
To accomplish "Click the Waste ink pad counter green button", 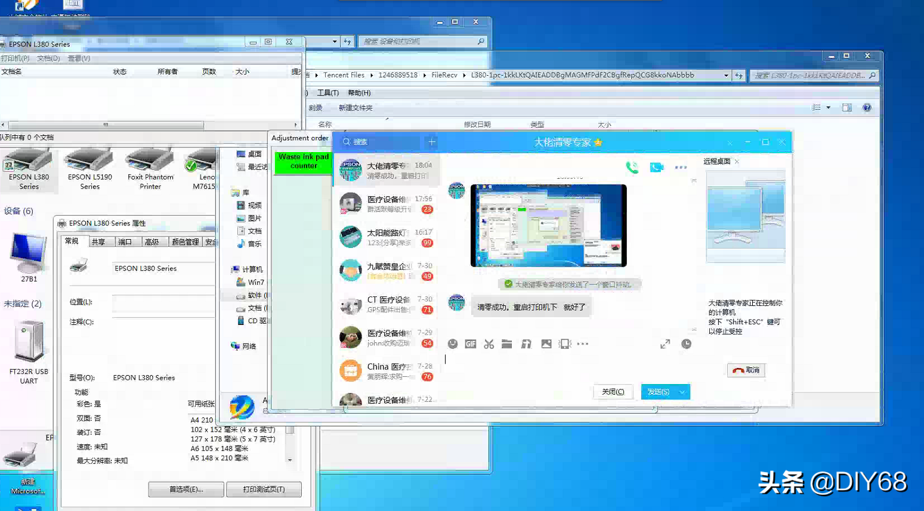I will 304,162.
